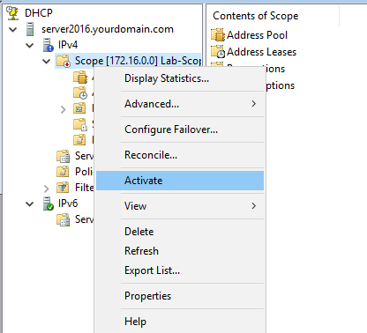
Task: Refresh the scope view
Action: [180, 251]
